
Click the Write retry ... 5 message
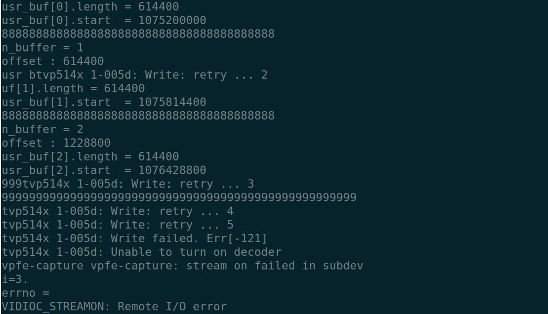118,225
